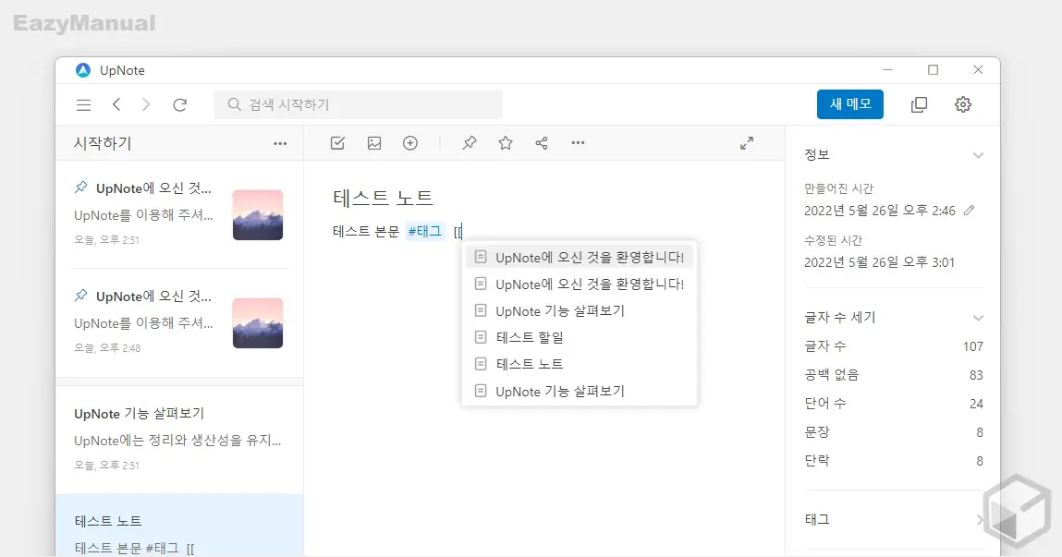1062x557 pixels.
Task: Open the 시작하기 list more options
Action: 280,143
